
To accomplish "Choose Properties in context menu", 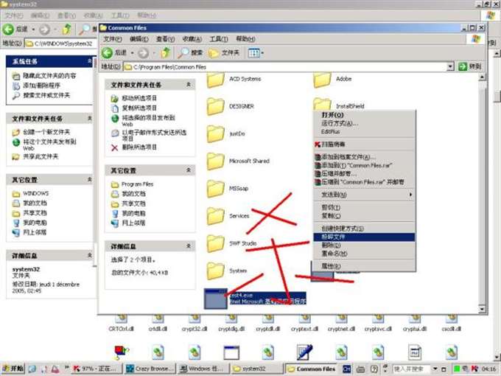I will click(364, 266).
